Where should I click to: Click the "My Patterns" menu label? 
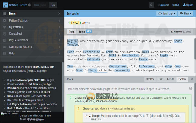(16, 27)
